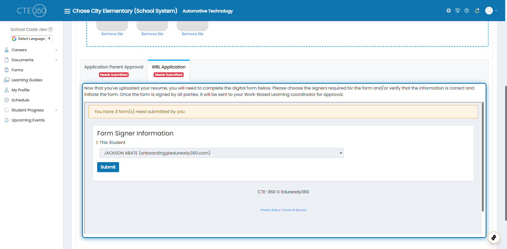Viewport: 507px width, 249px height.
Task: Remove the second uploaded file
Action: click(152, 34)
